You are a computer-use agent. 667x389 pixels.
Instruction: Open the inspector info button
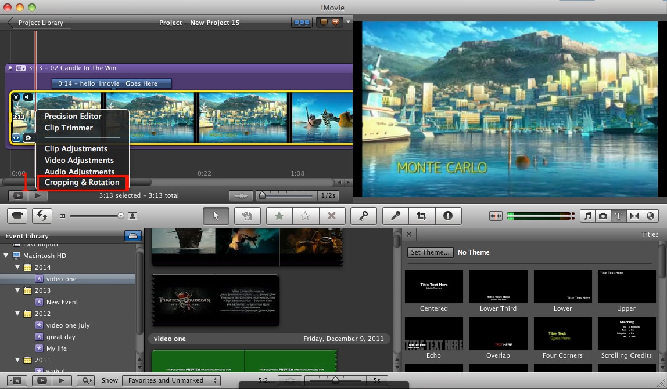[447, 216]
